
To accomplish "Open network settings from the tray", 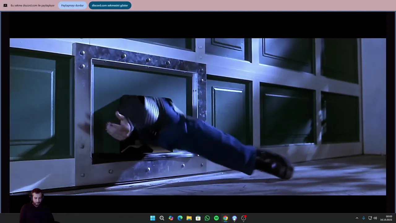I will pos(370,218).
